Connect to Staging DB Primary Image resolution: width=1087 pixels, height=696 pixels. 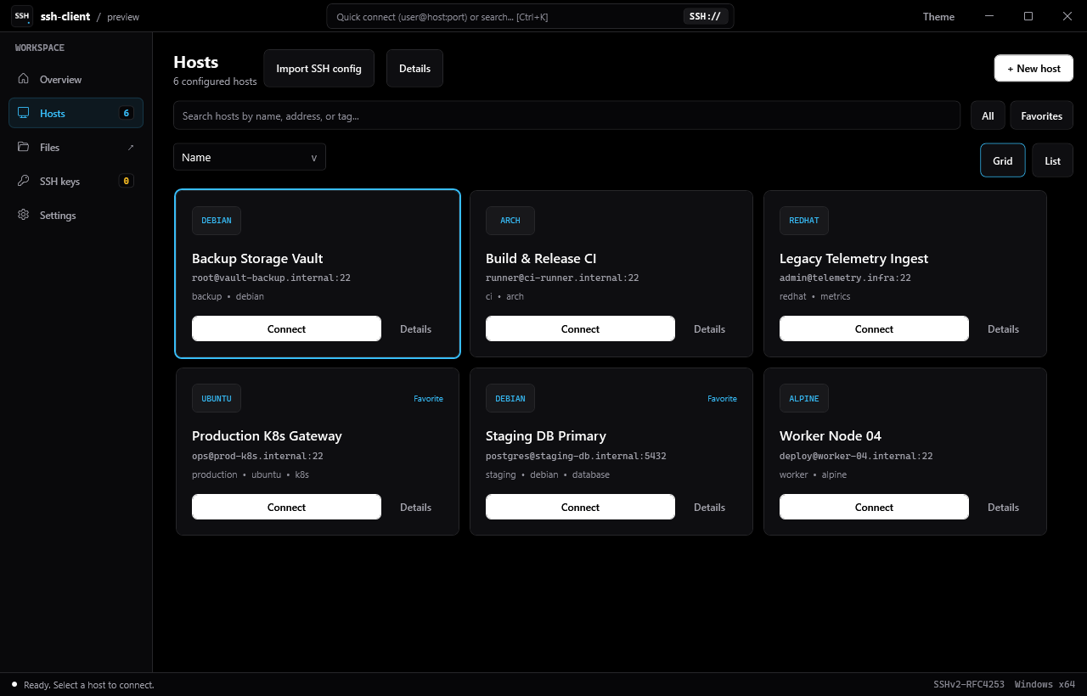point(580,507)
